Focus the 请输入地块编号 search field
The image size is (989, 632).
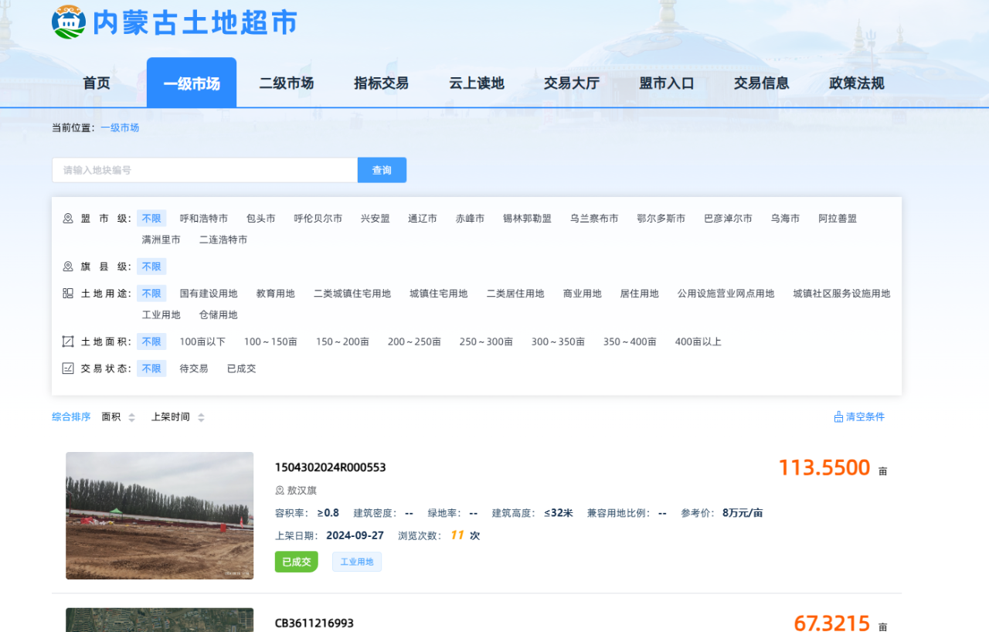pos(205,170)
